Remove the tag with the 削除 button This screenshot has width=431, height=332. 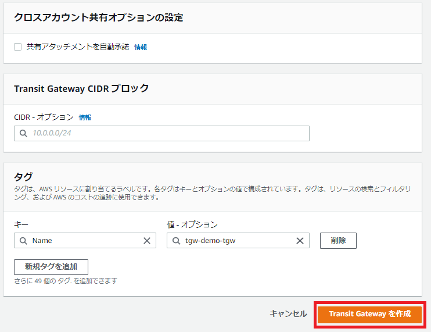tap(338, 241)
